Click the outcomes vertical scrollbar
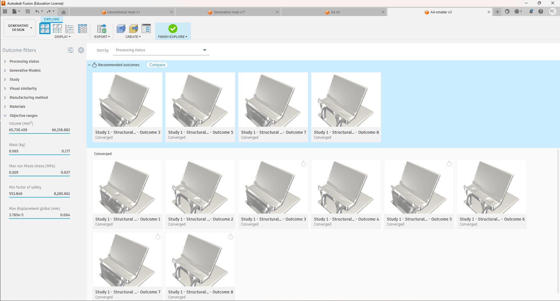560x301 pixels. (x=558, y=221)
